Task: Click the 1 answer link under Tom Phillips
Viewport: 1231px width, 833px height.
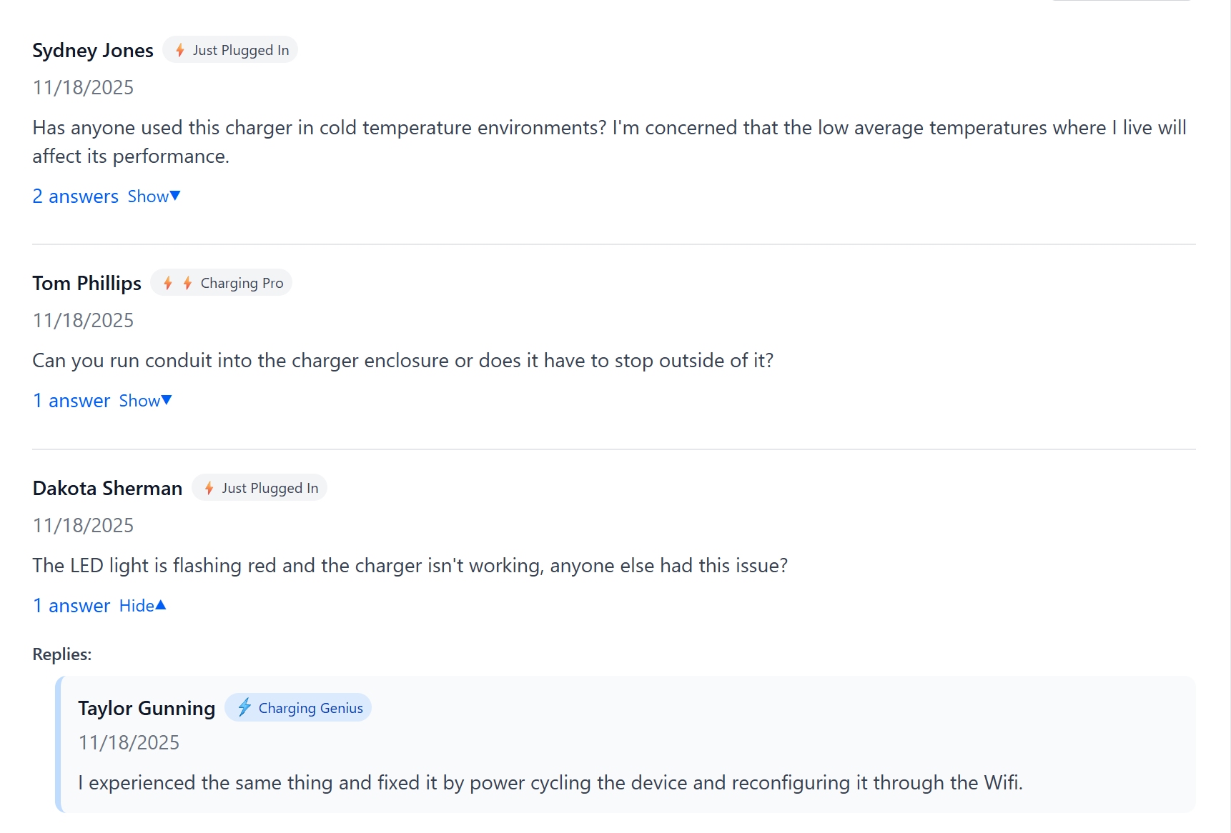Action: 71,400
